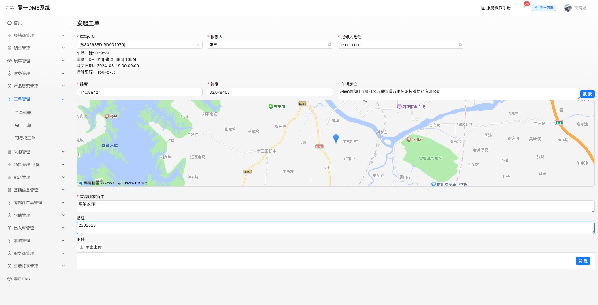Image resolution: width=598 pixels, height=305 pixels.
Task: Click the 高晓龙 username
Action: point(580,8)
